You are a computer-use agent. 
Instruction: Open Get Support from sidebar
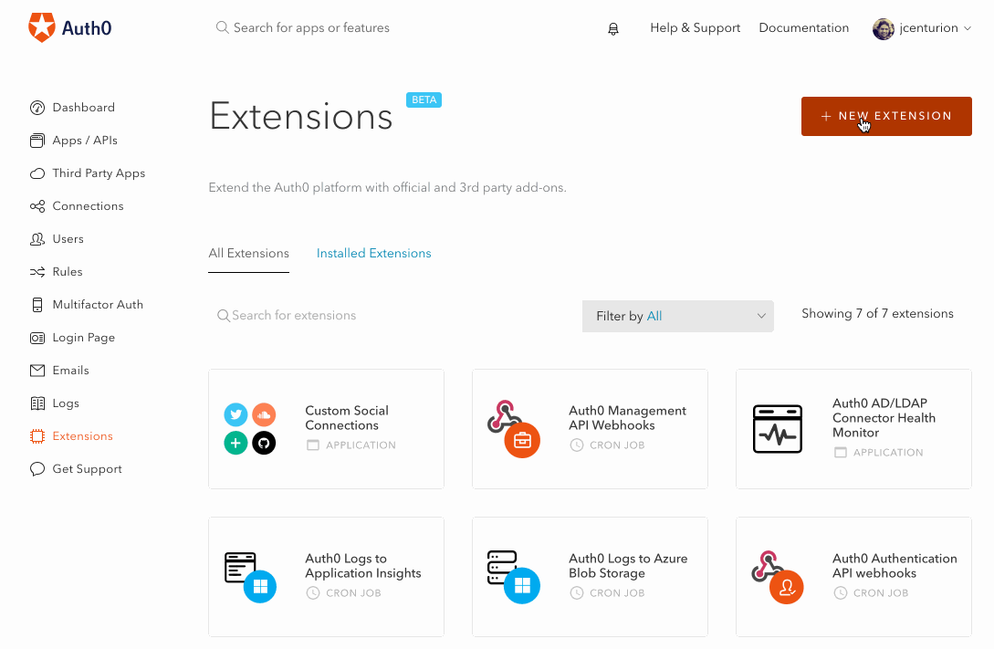coord(87,469)
